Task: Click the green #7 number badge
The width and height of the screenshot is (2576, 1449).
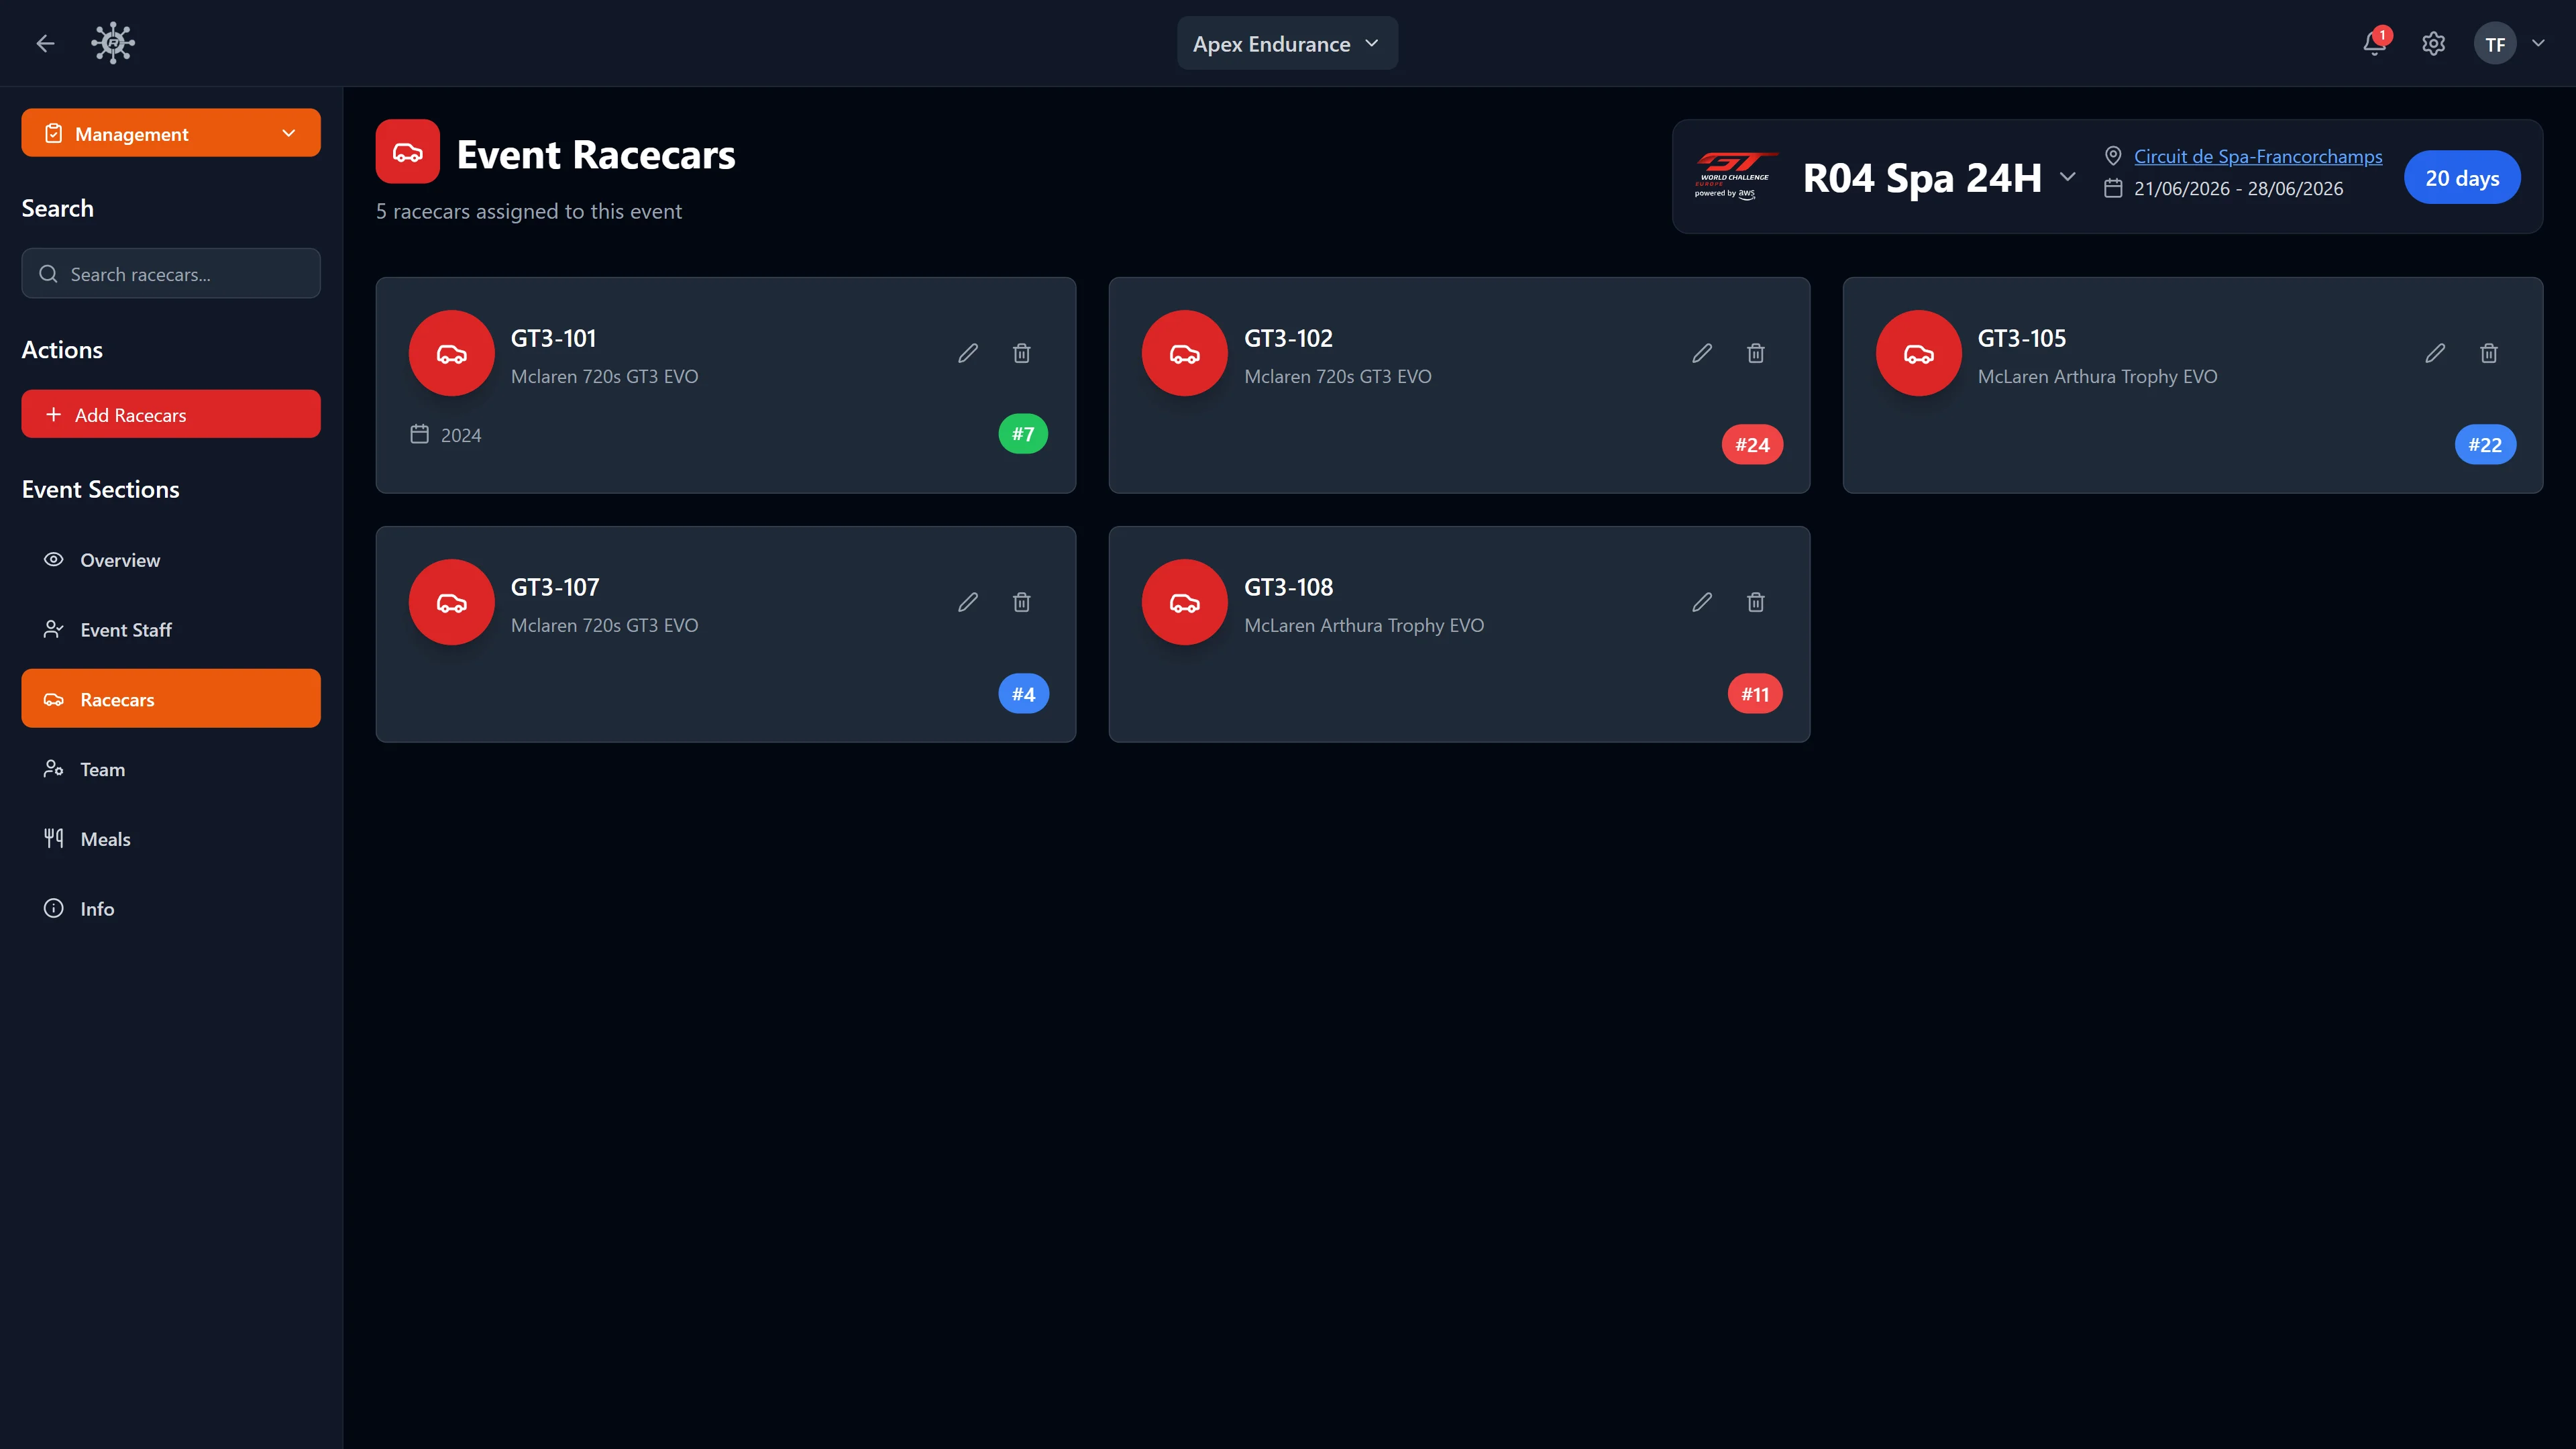Action: click(1022, 434)
